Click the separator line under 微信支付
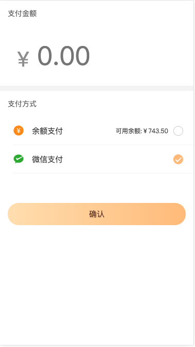This screenshot has width=195, height=347. (x=103, y=173)
